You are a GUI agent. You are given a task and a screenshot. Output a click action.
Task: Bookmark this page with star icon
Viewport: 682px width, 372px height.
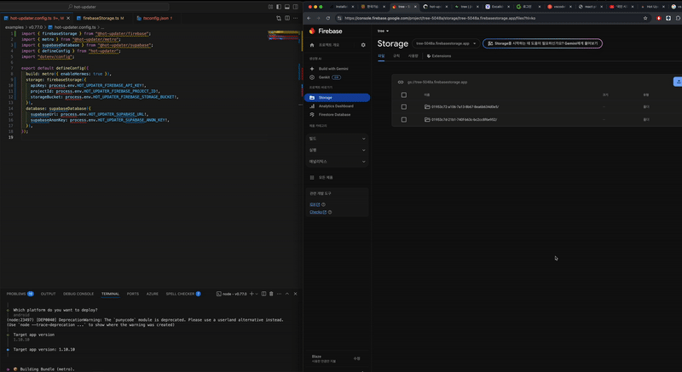pyautogui.click(x=645, y=18)
